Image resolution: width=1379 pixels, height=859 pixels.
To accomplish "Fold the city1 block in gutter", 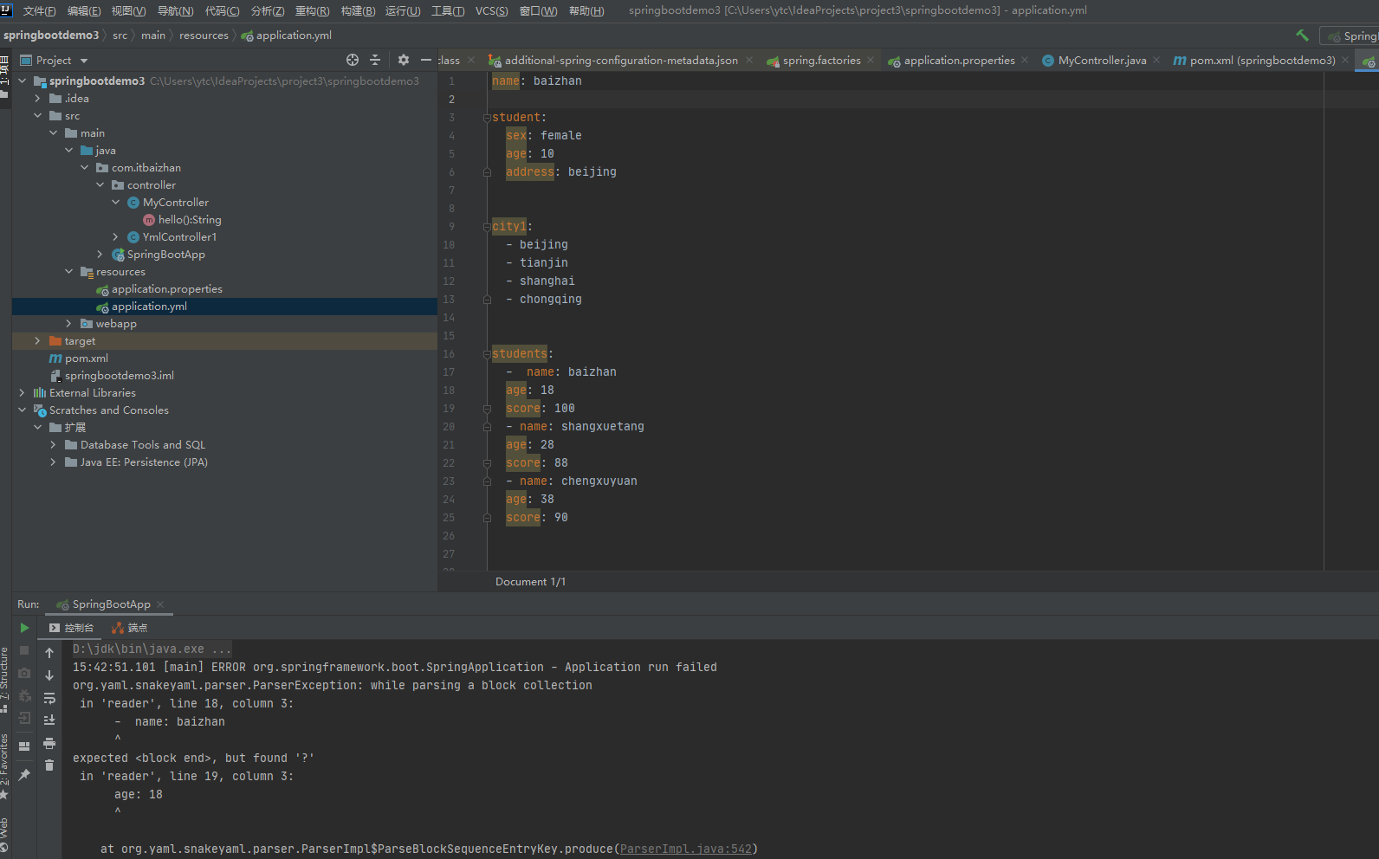I will (x=487, y=227).
